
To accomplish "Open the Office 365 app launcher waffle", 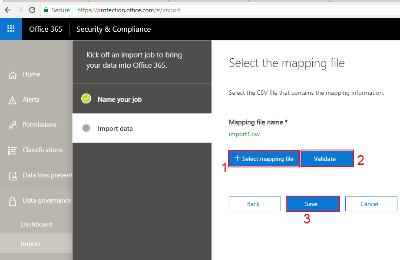I will 11,29.
